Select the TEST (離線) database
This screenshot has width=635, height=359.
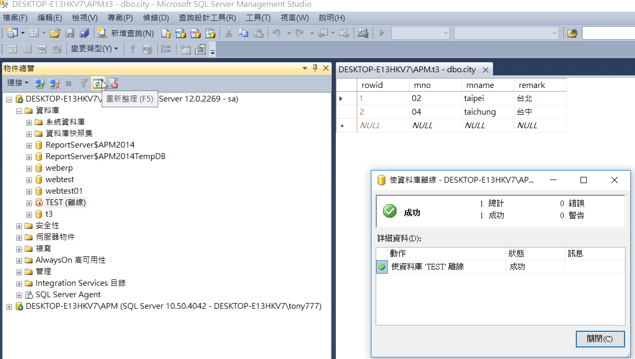[65, 203]
